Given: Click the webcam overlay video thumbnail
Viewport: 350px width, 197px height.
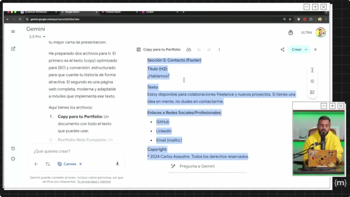Looking at the screenshot, I should click(x=319, y=142).
